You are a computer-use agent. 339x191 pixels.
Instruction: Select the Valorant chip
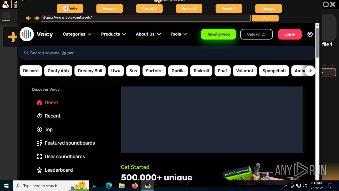pos(245,71)
